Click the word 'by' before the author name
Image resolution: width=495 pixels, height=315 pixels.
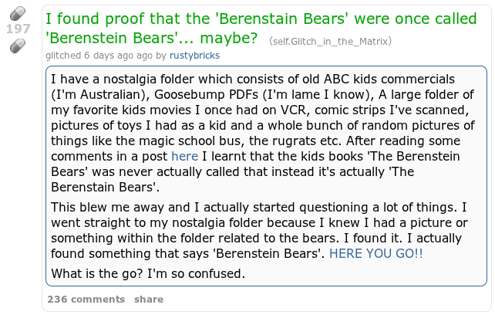point(161,56)
